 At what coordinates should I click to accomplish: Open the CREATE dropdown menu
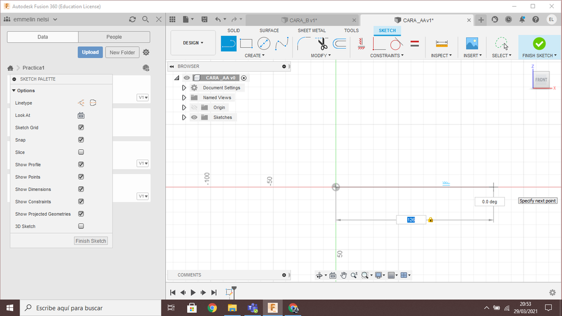pyautogui.click(x=255, y=55)
